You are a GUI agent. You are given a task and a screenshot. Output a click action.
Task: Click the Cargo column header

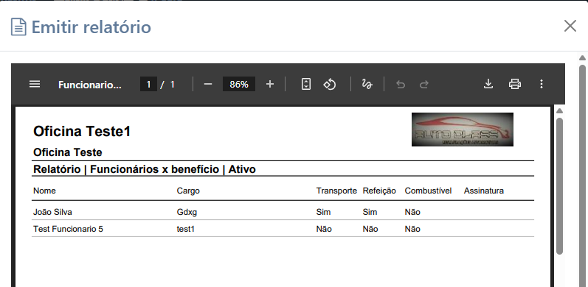[188, 191]
